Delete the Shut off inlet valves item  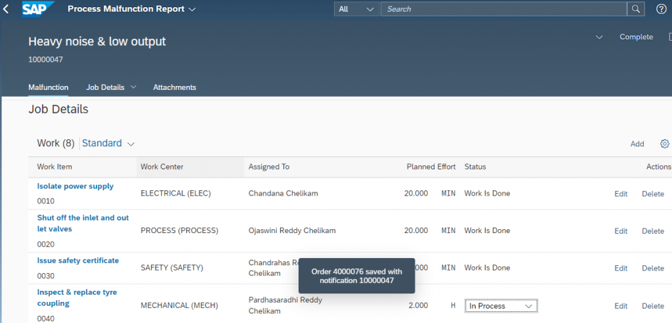[653, 231]
